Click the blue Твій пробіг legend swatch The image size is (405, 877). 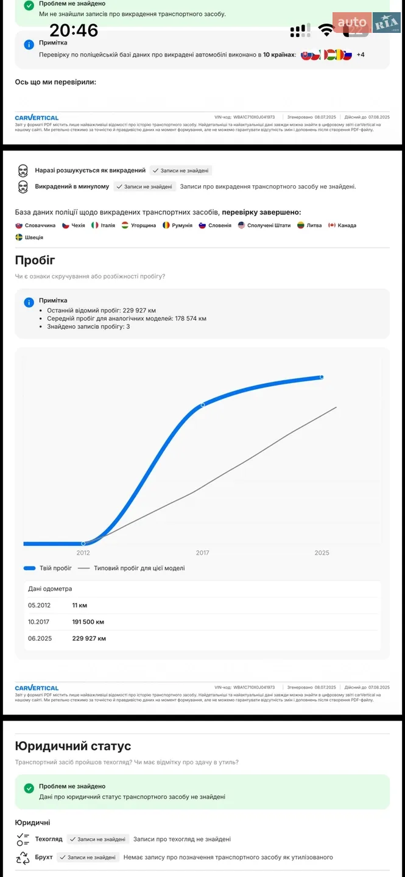coord(29,568)
